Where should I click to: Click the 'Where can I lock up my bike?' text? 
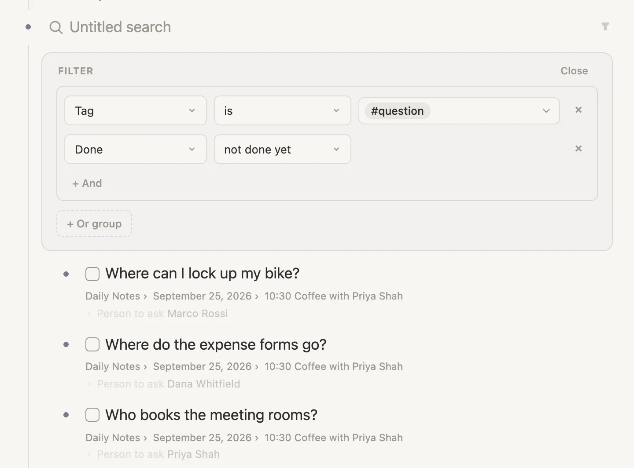tap(203, 274)
